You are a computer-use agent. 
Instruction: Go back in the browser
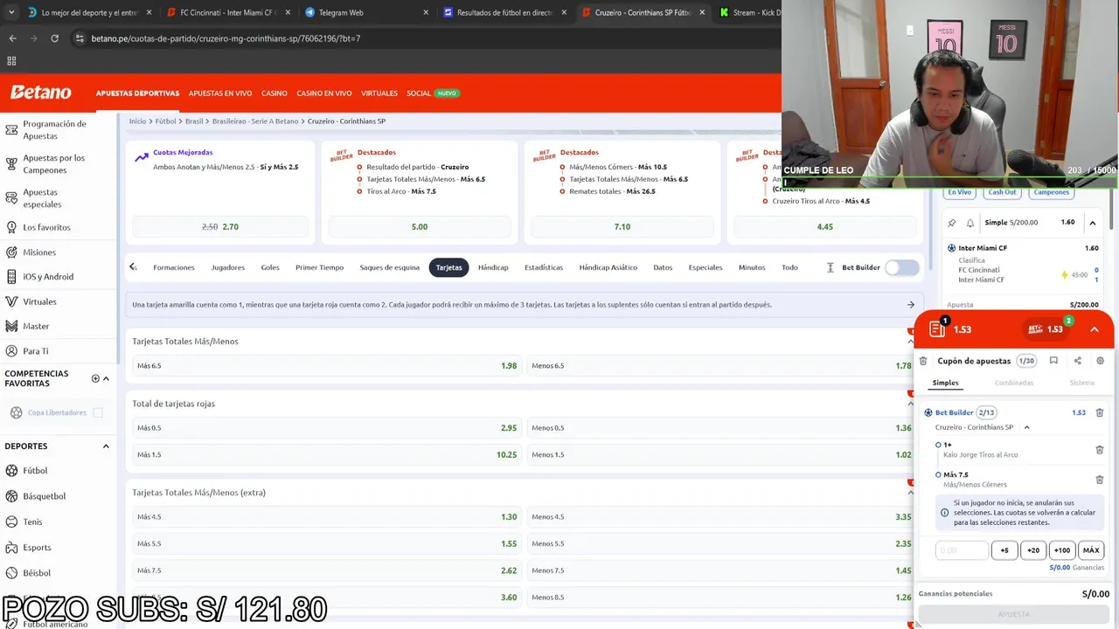pos(12,38)
